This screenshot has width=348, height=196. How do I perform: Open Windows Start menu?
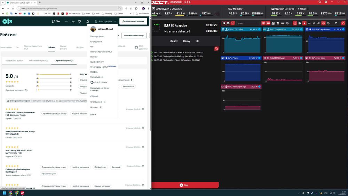(x=4, y=193)
